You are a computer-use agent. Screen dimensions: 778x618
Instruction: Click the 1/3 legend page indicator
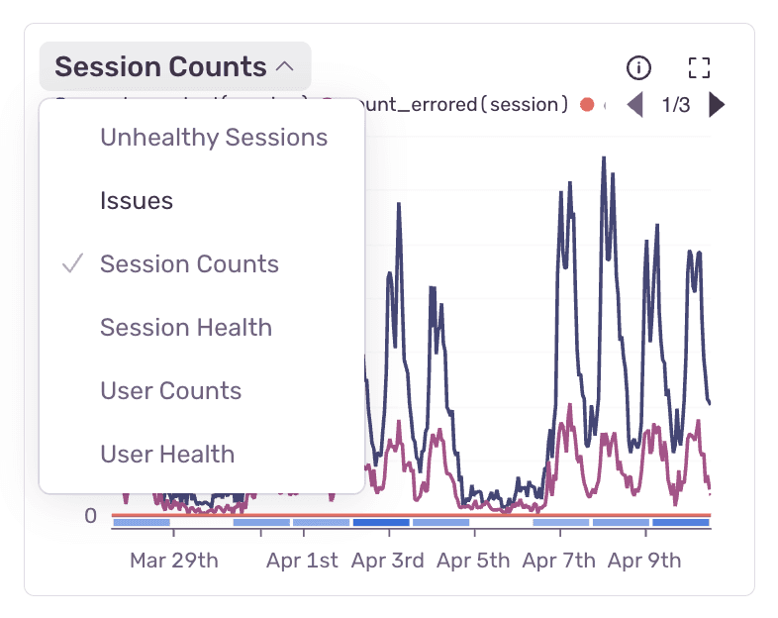[x=676, y=104]
